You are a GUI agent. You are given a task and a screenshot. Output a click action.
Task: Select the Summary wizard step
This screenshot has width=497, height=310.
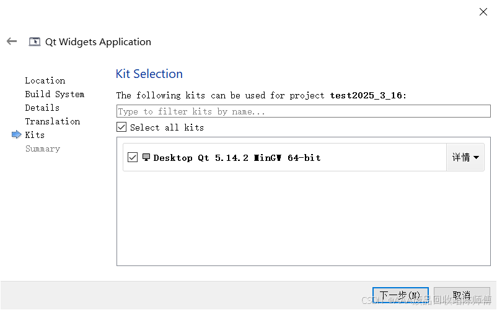pos(43,149)
